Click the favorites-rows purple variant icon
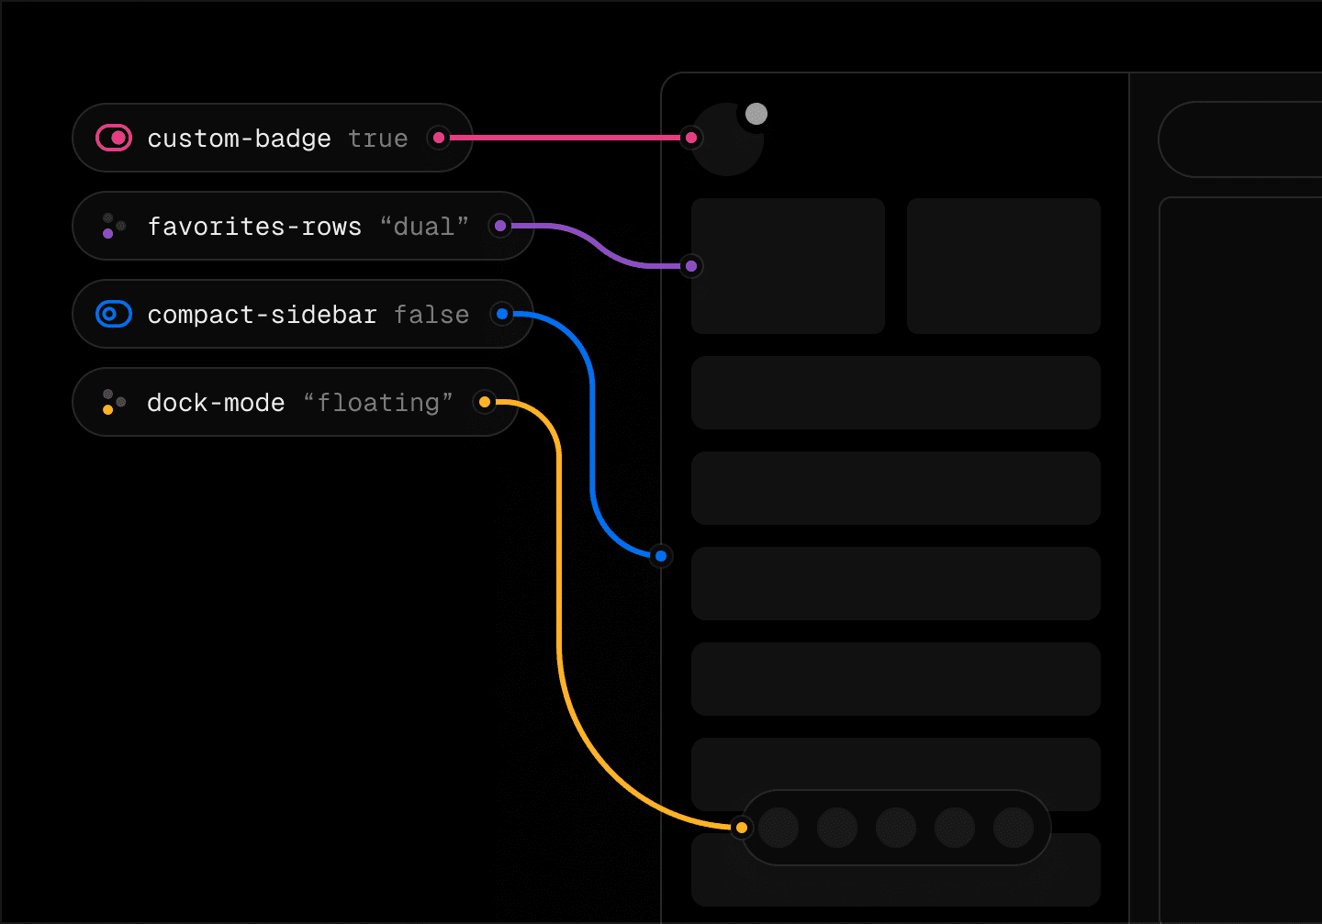Image resolution: width=1322 pixels, height=924 pixels. 114,226
